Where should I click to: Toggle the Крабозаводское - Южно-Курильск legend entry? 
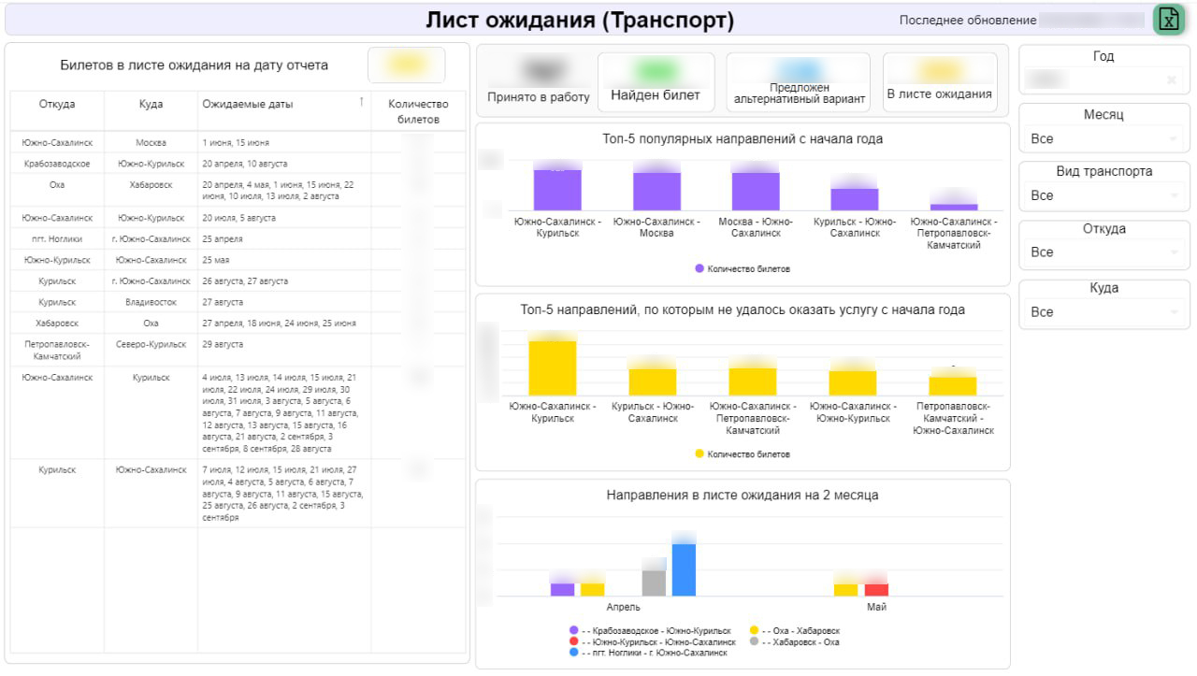tap(650, 631)
